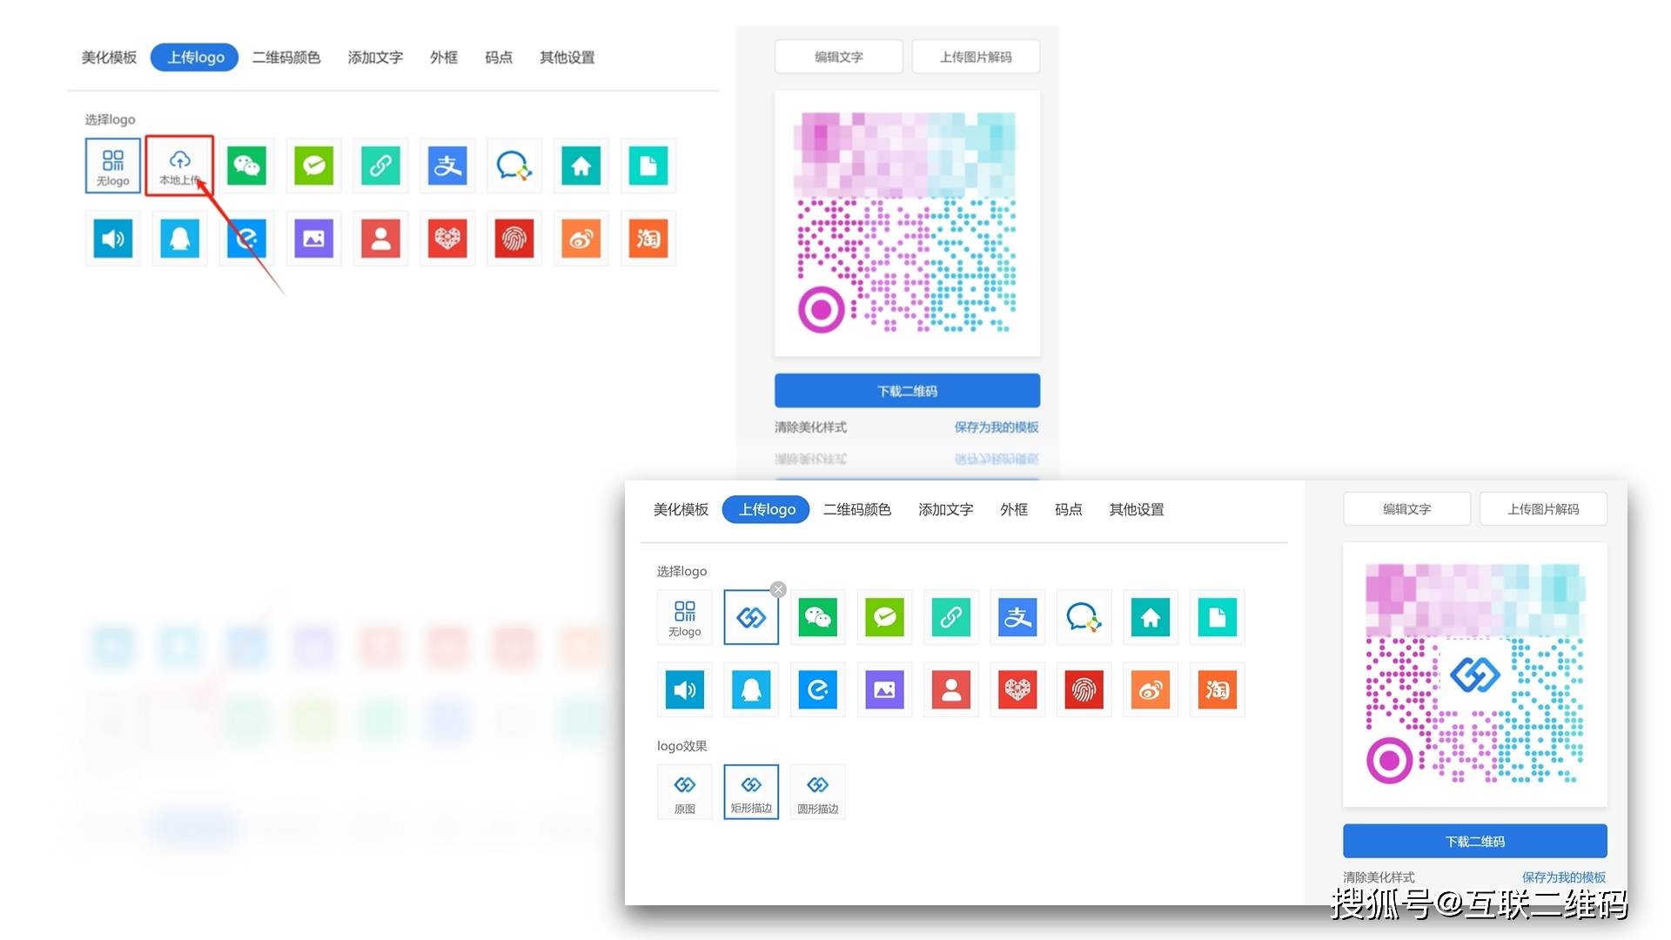
Task: Open 美化模板 tab in upper panel
Action: (109, 57)
